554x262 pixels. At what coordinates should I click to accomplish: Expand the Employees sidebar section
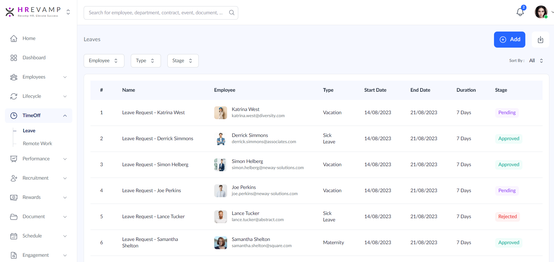point(65,77)
